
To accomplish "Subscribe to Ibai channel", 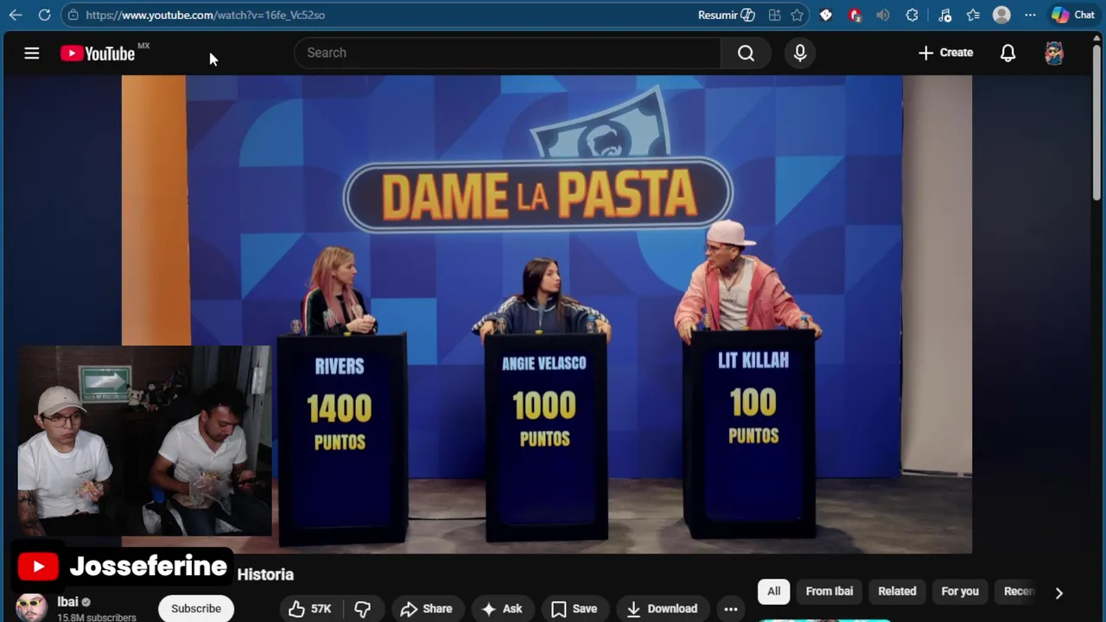I will [196, 609].
